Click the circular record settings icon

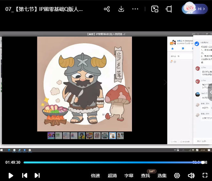pyautogui.click(x=177, y=176)
